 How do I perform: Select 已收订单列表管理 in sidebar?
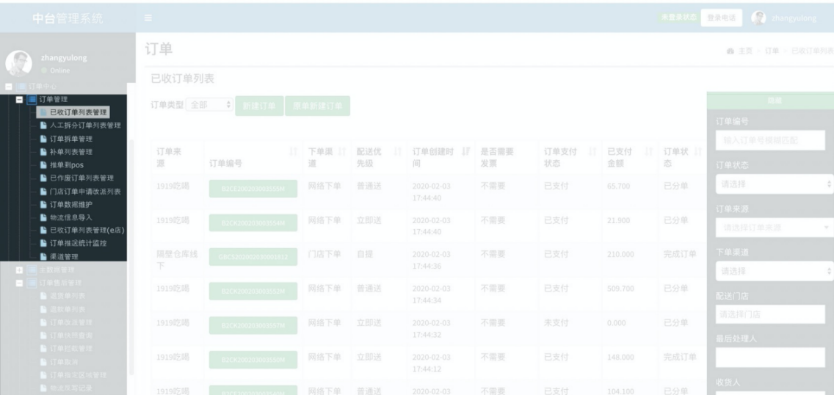(x=78, y=112)
